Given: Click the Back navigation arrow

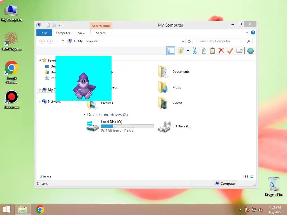Looking at the screenshot, I should click(x=42, y=41).
